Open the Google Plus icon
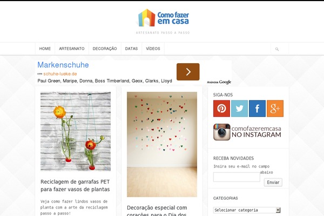 pyautogui.click(x=275, y=109)
